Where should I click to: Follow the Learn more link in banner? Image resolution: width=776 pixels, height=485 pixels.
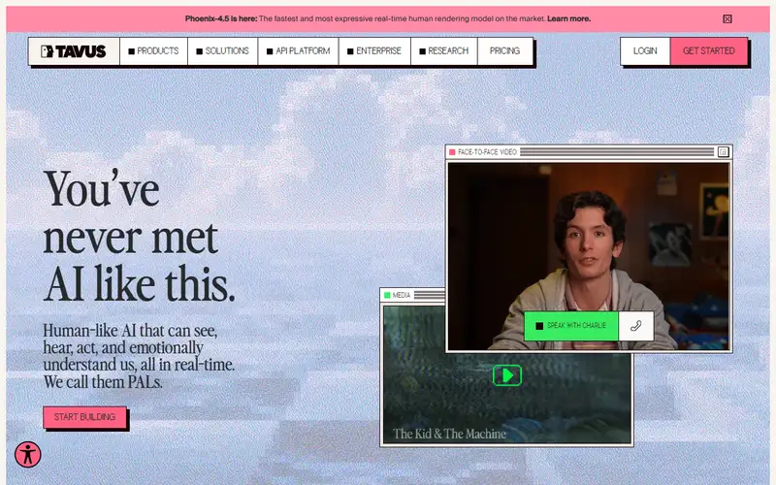tap(568, 18)
